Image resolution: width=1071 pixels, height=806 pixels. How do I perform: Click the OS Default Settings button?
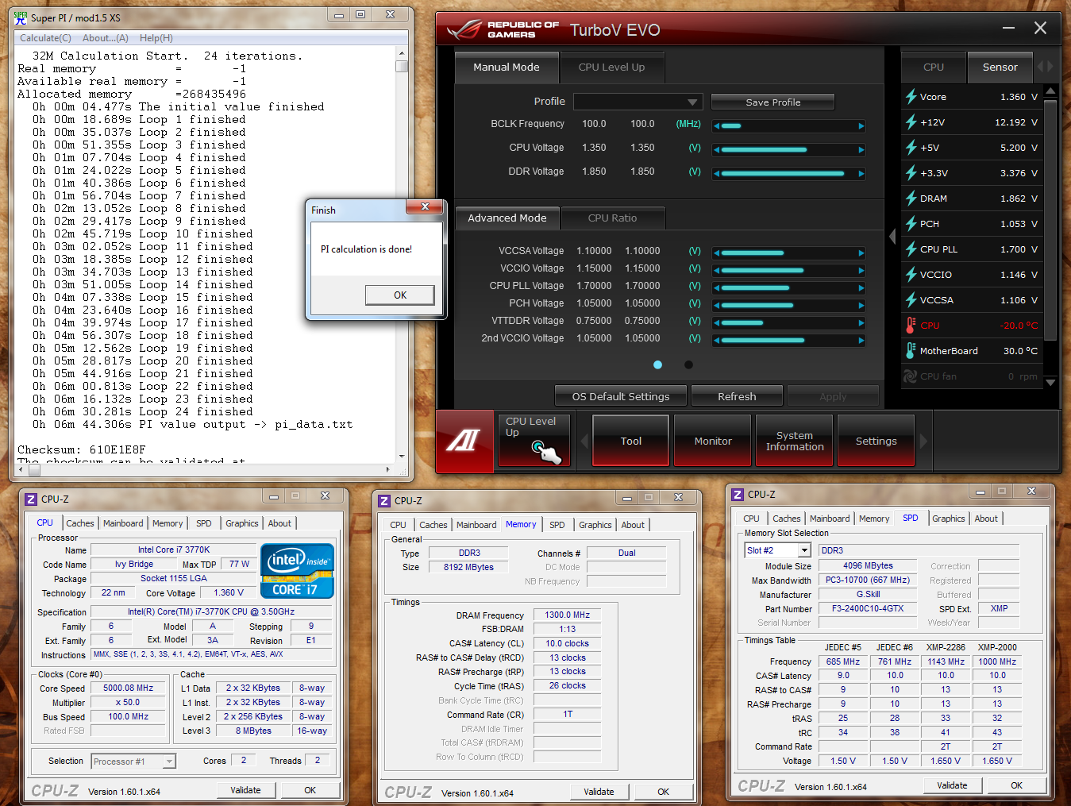point(620,396)
